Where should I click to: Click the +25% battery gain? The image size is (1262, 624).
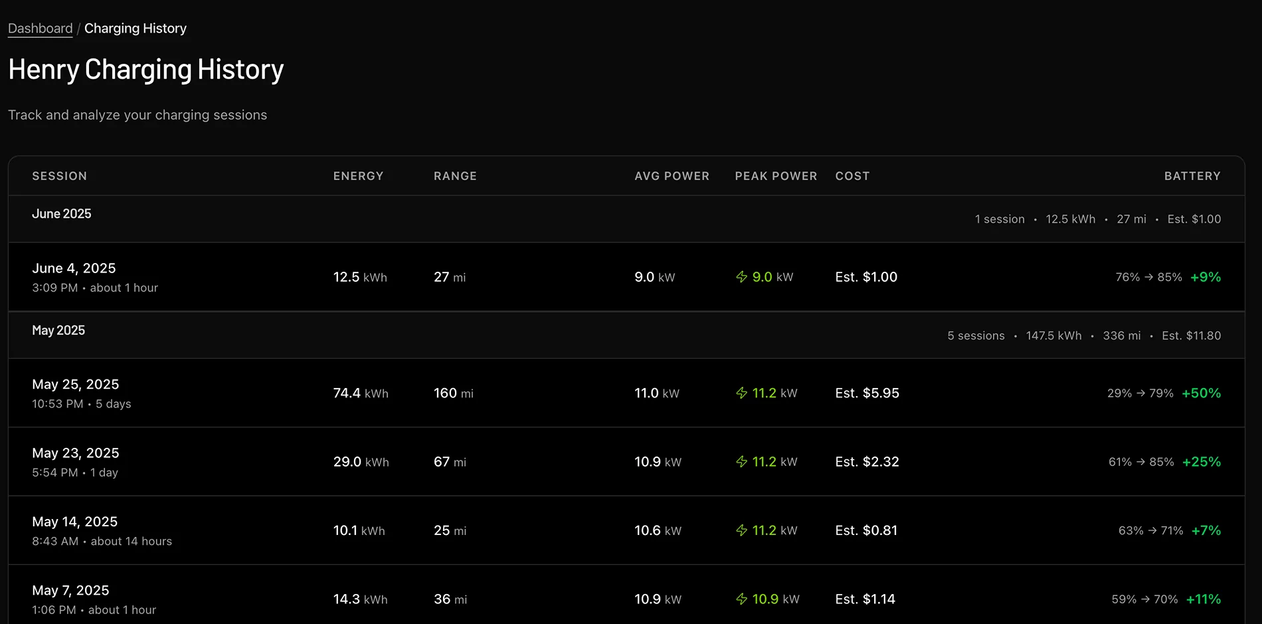[x=1202, y=462]
